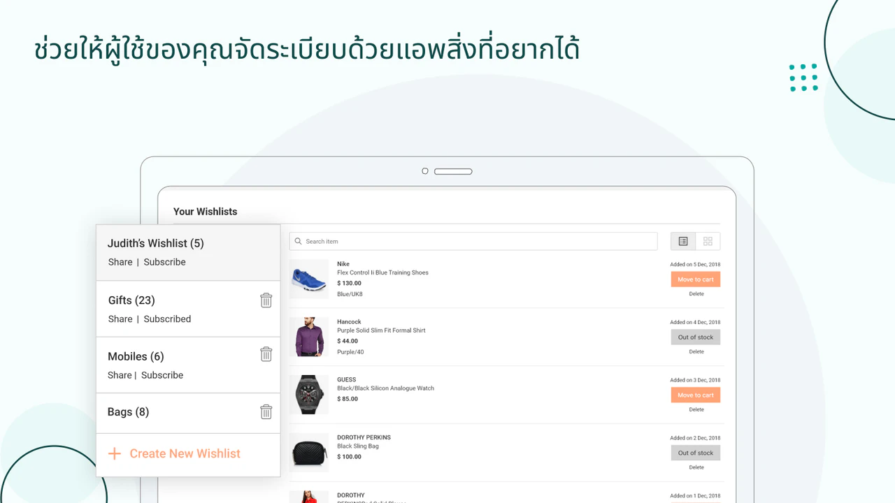Switch to grid view layout
The image size is (895, 503).
coord(708,241)
